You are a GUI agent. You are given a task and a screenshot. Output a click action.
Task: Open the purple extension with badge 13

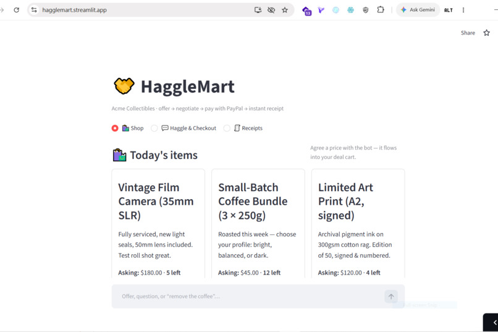click(x=306, y=11)
